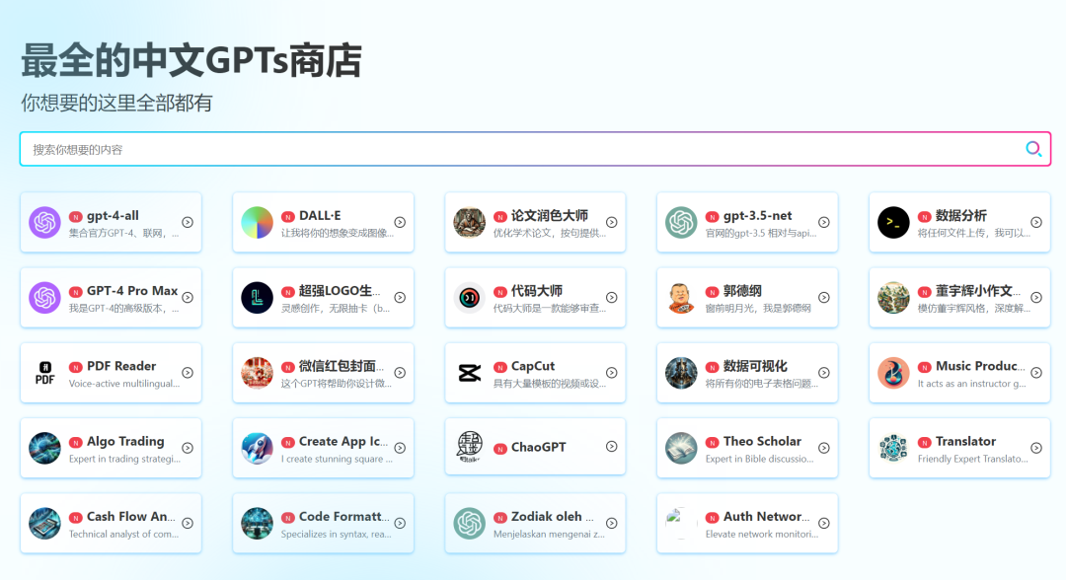Click the 论文润色大师 avatar icon
Screen dimensions: 1066x580
tap(469, 222)
